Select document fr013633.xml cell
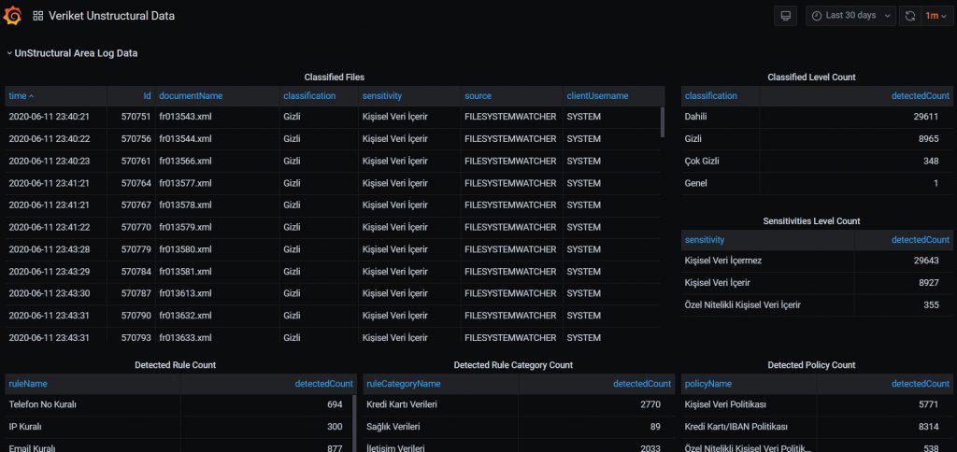 point(186,337)
